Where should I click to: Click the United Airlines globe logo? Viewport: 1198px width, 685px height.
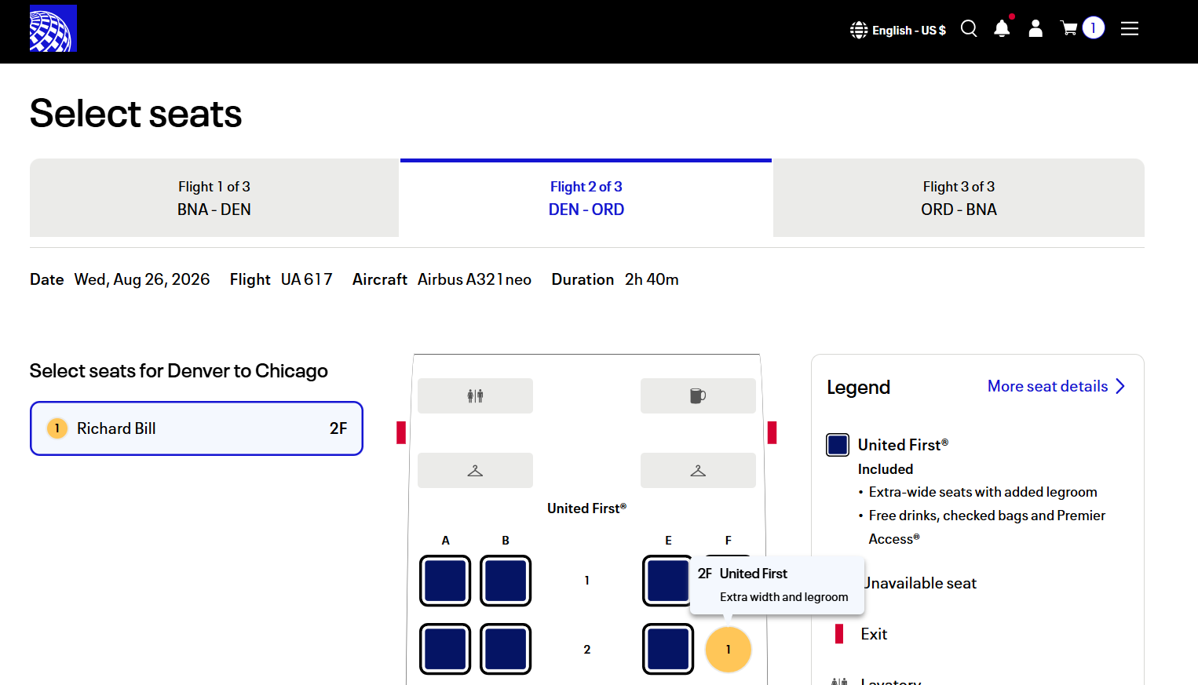click(x=53, y=28)
